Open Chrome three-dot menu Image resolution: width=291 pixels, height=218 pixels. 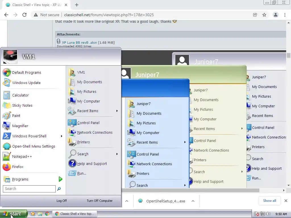(x=285, y=15)
